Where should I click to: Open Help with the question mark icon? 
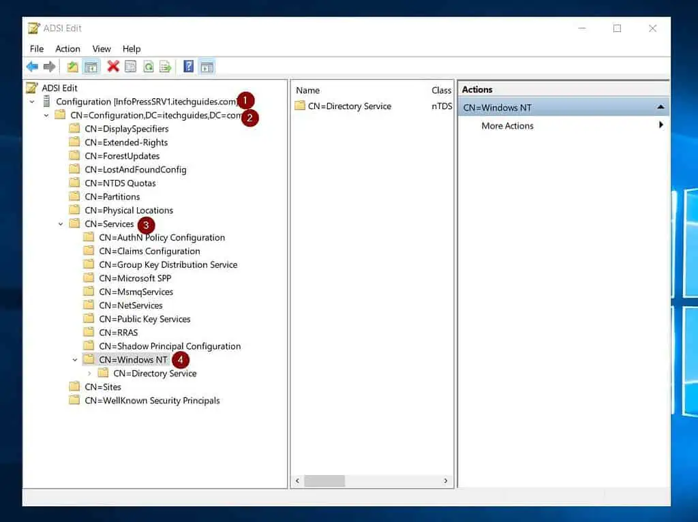[189, 67]
